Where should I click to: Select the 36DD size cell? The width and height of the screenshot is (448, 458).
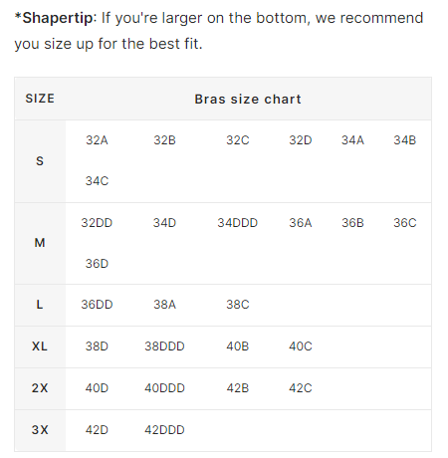[x=97, y=305]
